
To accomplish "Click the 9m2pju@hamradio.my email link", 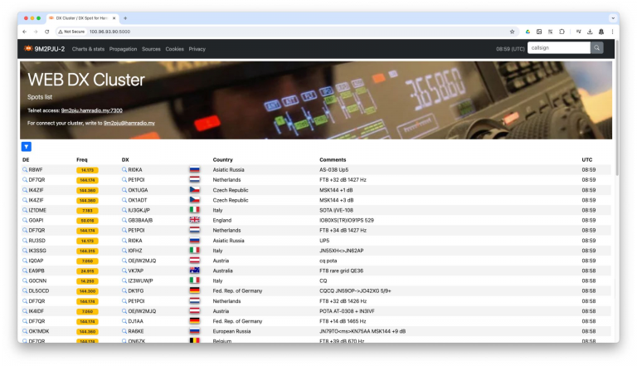I will (129, 123).
